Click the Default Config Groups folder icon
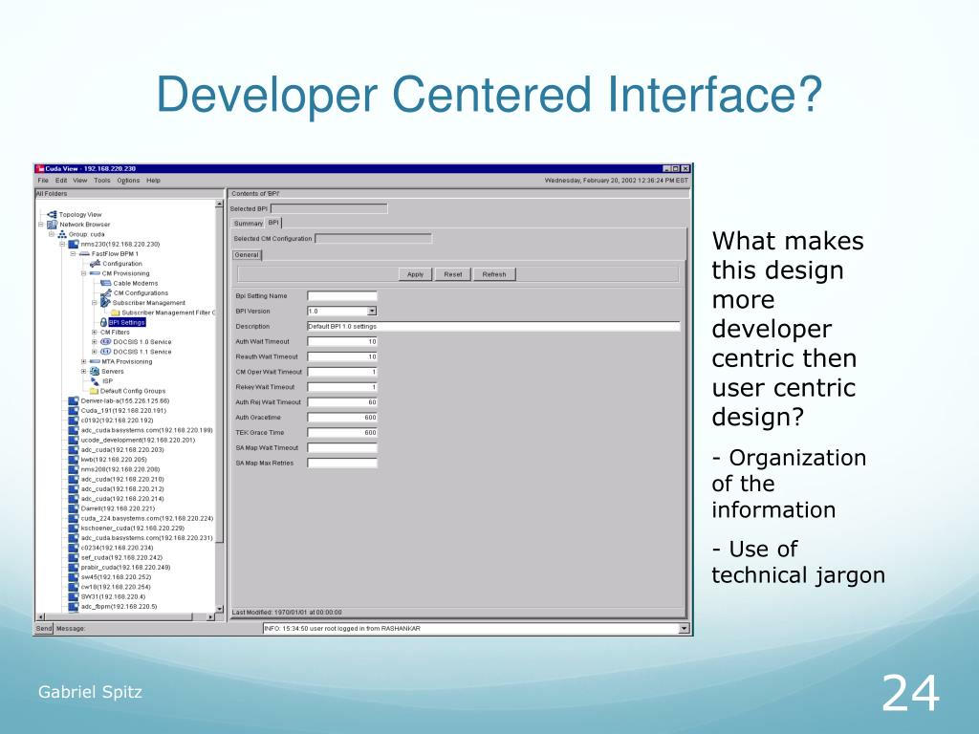The image size is (979, 734). coord(95,391)
